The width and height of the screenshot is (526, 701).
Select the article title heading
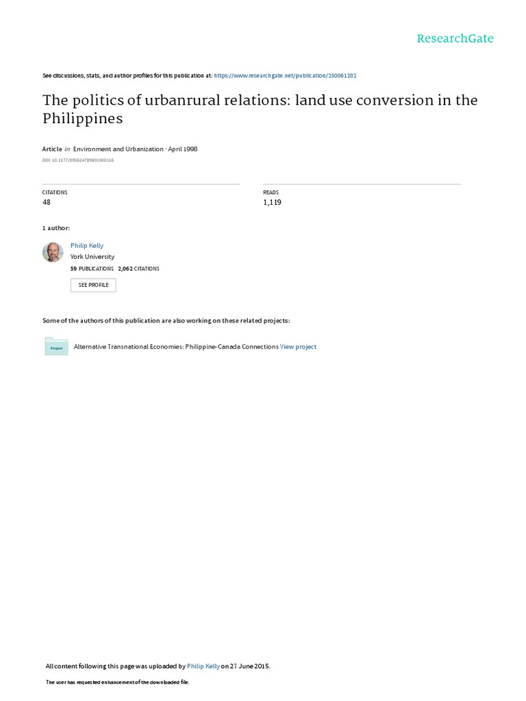pos(260,109)
